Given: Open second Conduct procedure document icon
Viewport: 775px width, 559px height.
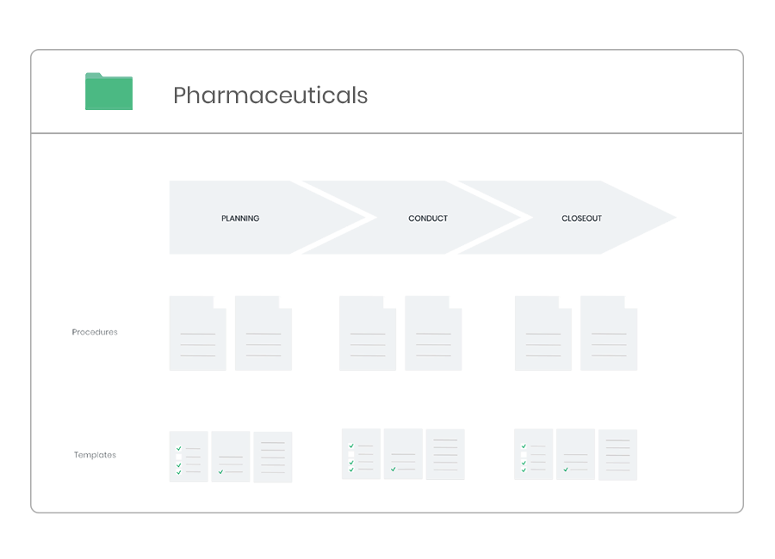Looking at the screenshot, I should tap(433, 334).
